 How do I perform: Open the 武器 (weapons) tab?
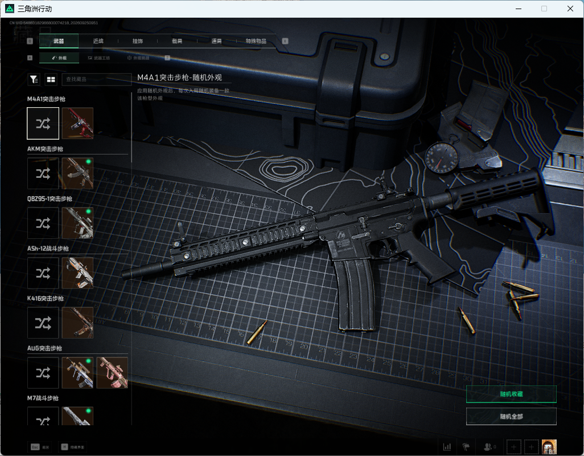point(59,41)
